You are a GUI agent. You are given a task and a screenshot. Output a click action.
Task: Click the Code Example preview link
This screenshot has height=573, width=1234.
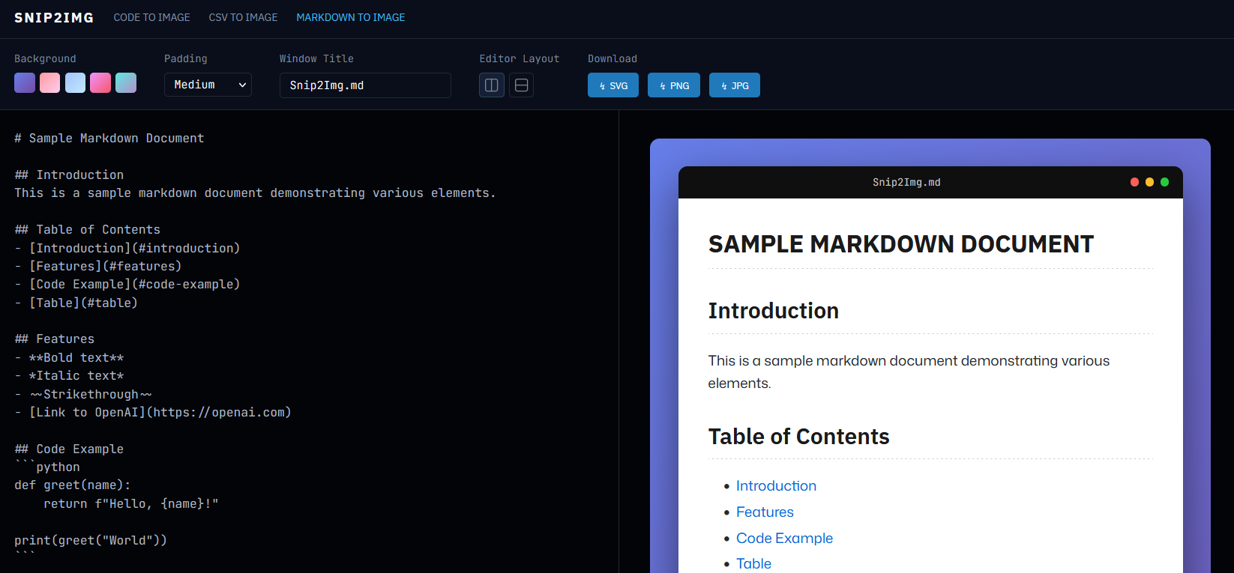tap(784, 538)
